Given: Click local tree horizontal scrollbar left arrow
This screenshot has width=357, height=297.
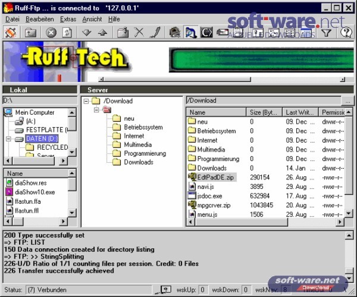Looking at the screenshot, I should [8, 160].
